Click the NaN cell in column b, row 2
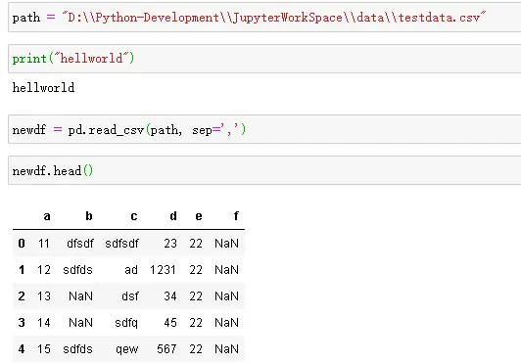Viewport: 521px width, 363px height. pyautogui.click(x=80, y=296)
